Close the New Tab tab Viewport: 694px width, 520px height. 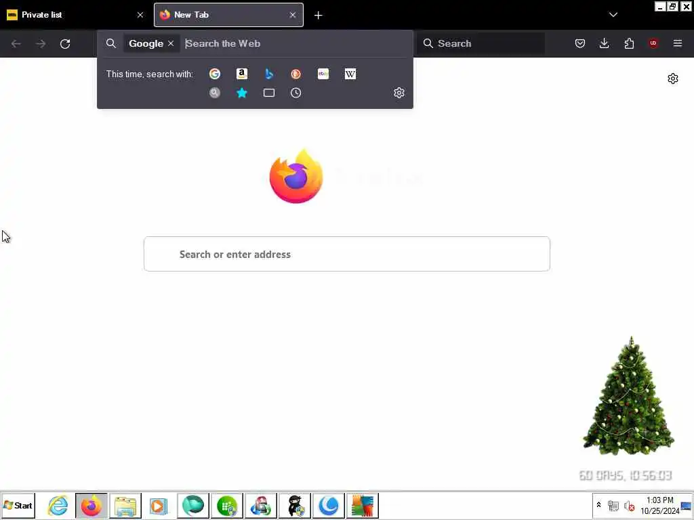tap(293, 15)
